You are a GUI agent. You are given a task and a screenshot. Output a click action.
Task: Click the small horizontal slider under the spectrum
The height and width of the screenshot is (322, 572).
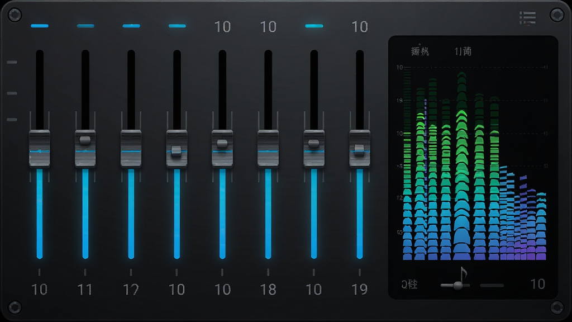click(x=455, y=286)
